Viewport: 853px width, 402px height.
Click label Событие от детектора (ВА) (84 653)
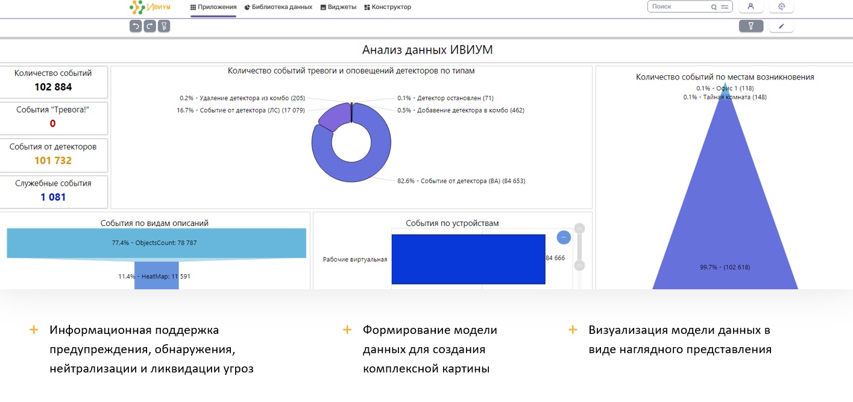(461, 181)
